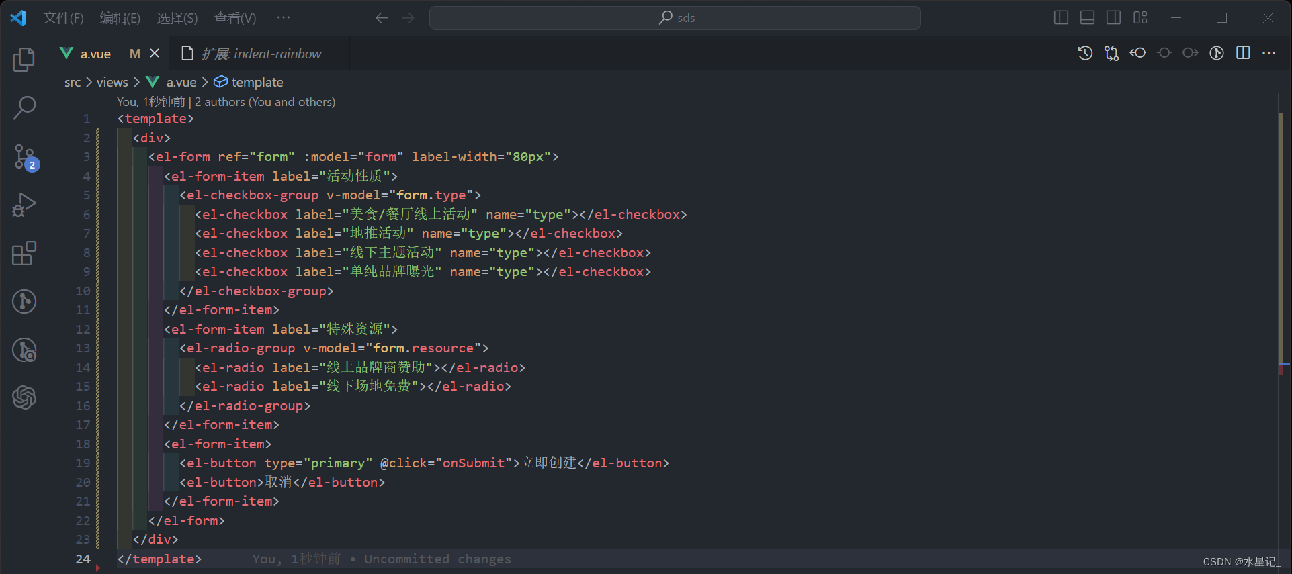This screenshot has width=1292, height=574.
Task: Open the 选择(S) menu
Action: [x=177, y=18]
